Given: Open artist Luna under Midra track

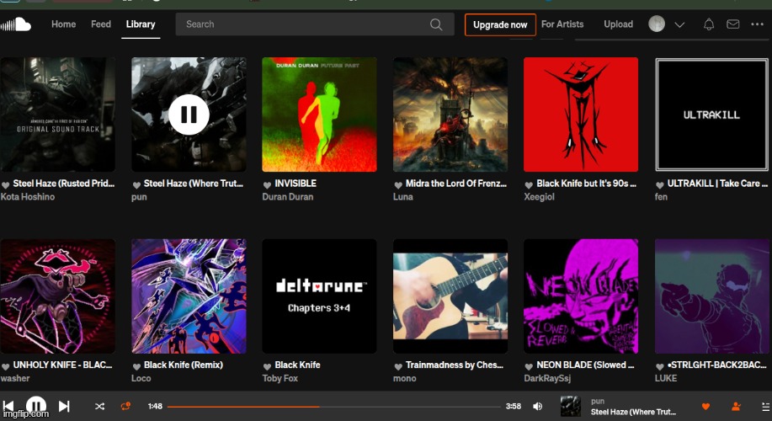Looking at the screenshot, I should tap(402, 196).
